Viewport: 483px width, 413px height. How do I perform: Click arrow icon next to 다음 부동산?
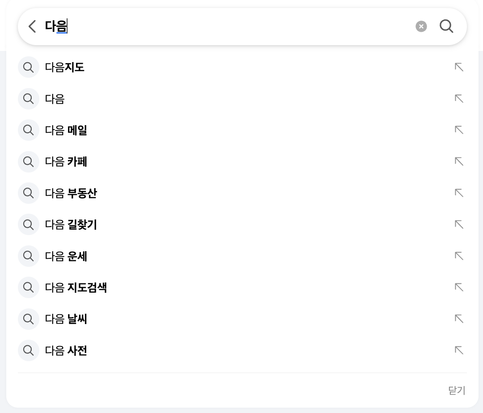click(459, 193)
